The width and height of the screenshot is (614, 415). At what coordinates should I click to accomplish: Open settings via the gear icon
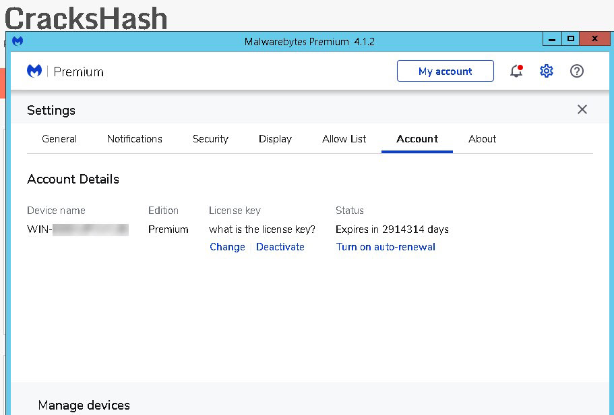tap(546, 71)
